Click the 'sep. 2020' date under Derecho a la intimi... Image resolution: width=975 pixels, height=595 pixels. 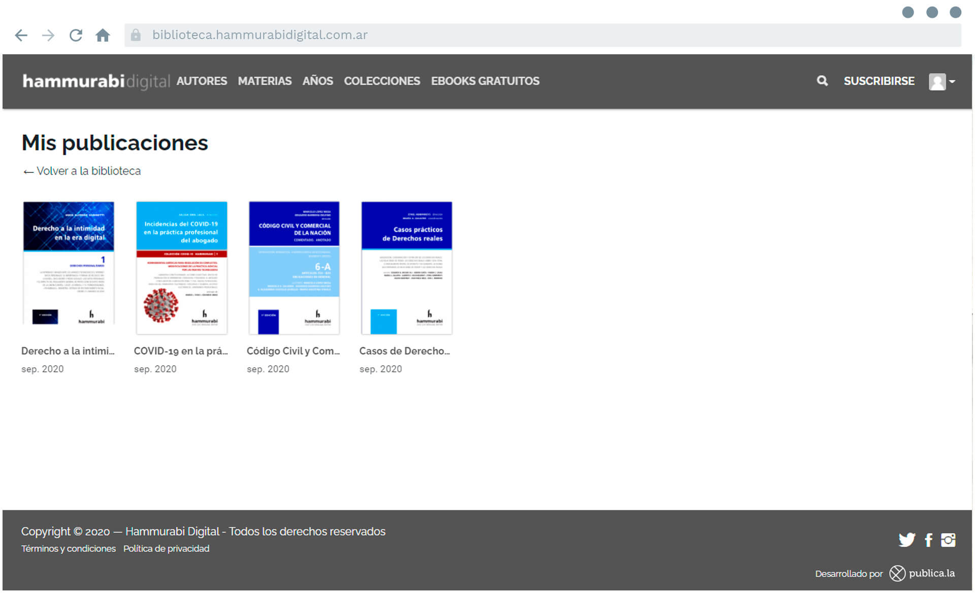coord(43,369)
